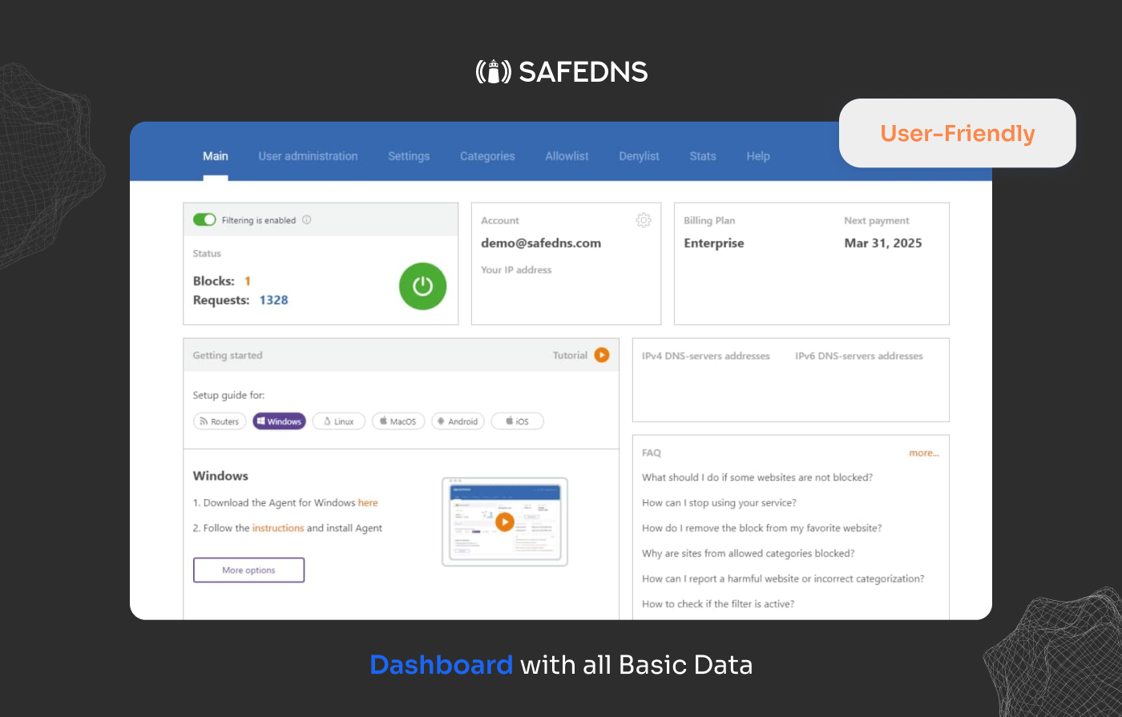1122x717 pixels.
Task: Open the User administration section
Action: (308, 156)
